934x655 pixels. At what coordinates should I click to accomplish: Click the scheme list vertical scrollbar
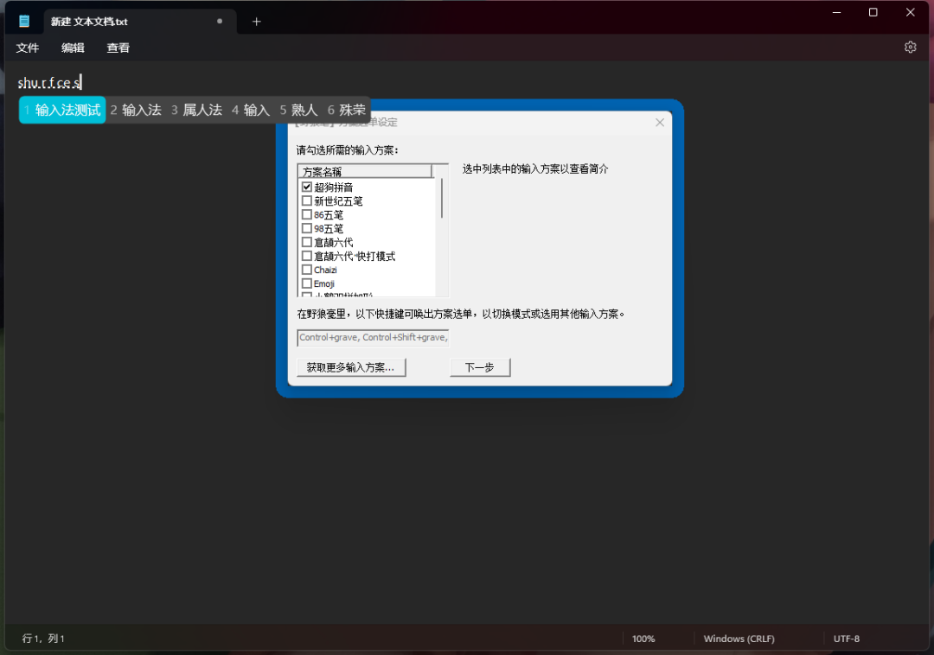coord(442,199)
